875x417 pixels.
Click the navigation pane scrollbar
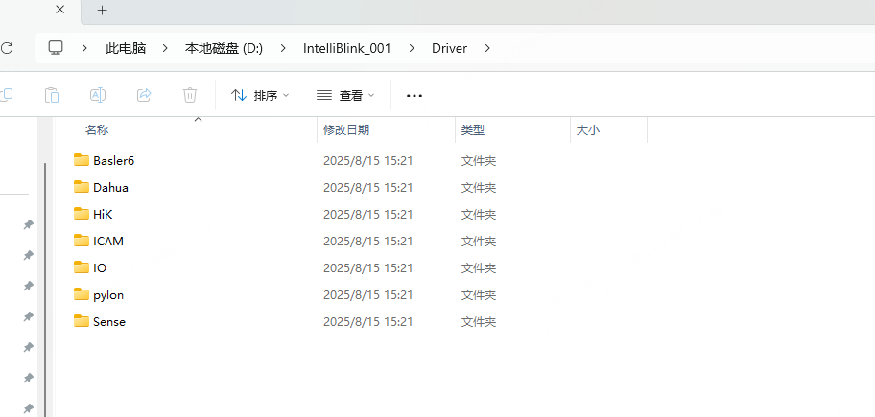[x=45, y=288]
